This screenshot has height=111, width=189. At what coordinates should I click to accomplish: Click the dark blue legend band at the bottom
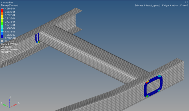pos(2,36)
